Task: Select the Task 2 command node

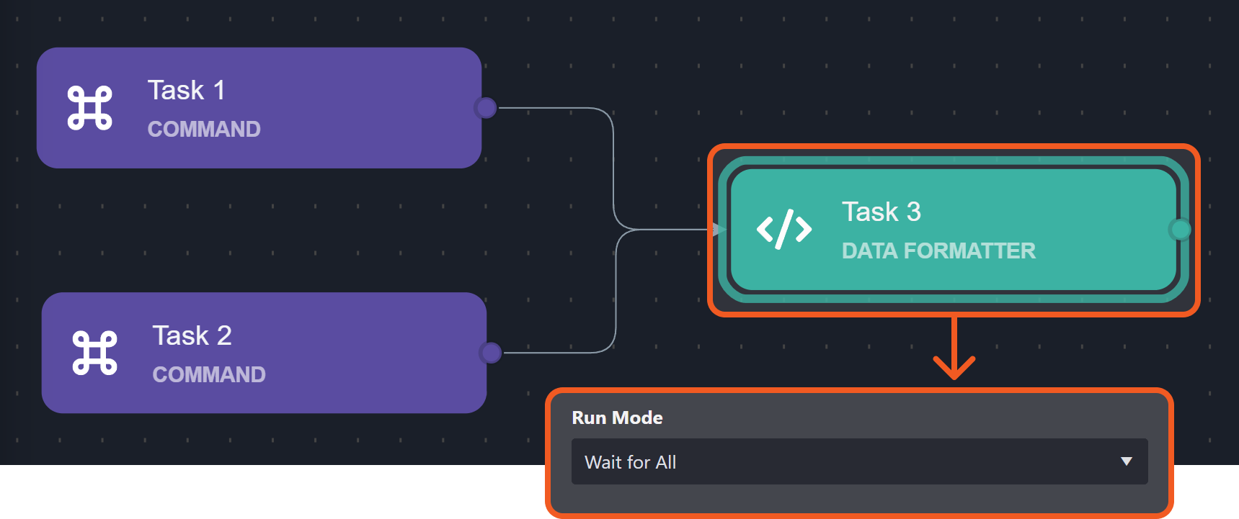Action: tap(264, 353)
